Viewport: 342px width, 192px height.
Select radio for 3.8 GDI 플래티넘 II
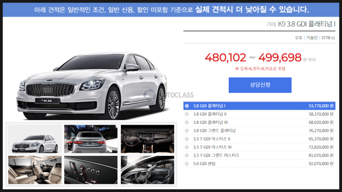click(187, 114)
